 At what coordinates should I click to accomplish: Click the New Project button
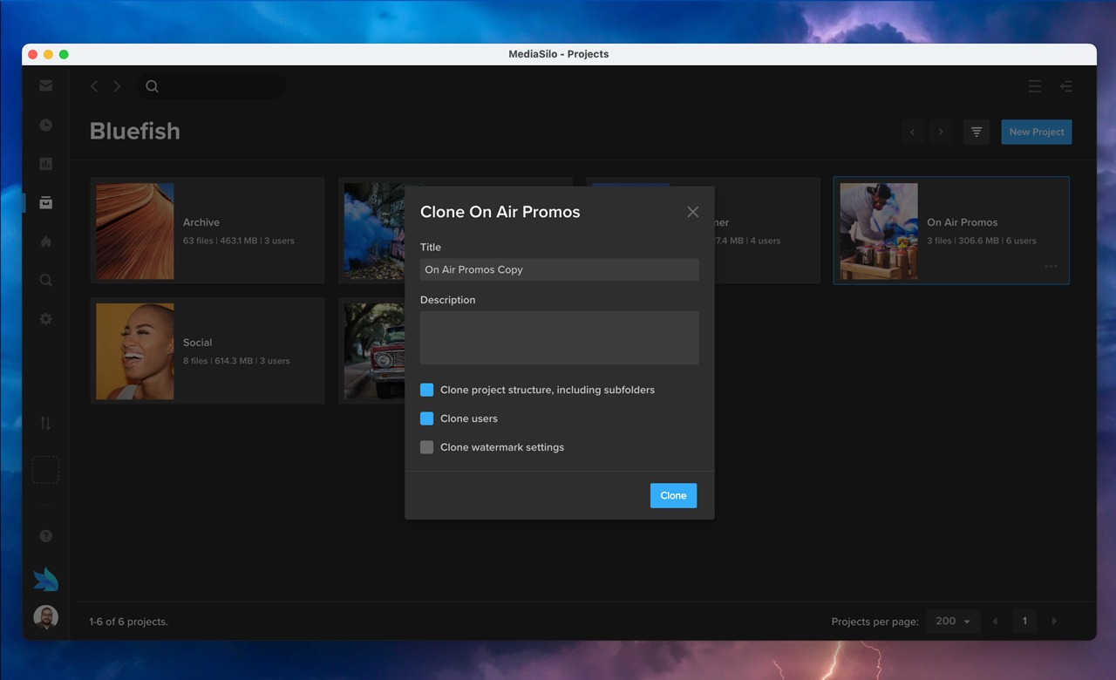[x=1037, y=132]
